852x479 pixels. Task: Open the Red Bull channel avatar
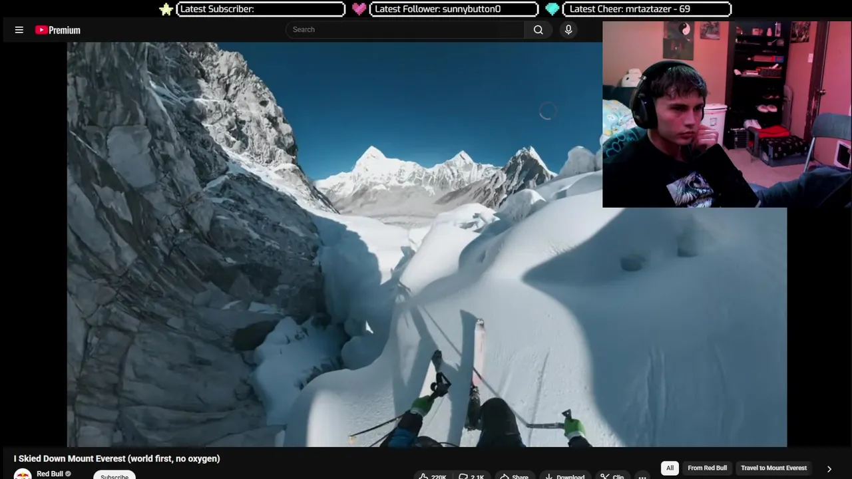[x=23, y=475]
